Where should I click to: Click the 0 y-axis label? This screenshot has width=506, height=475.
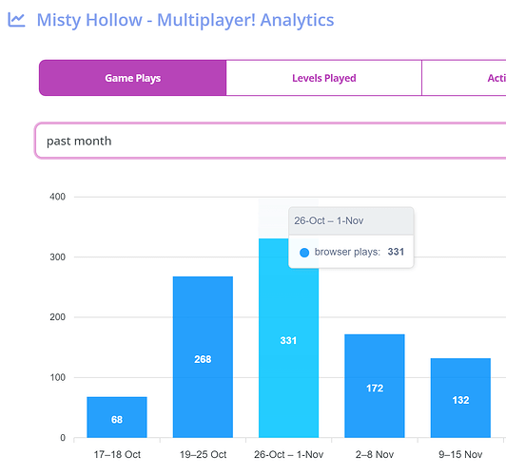[63, 438]
